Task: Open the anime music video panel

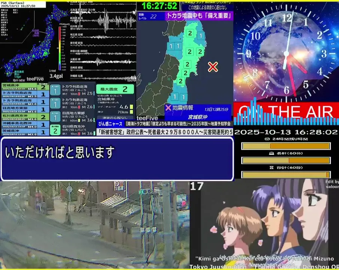Action: [264, 224]
